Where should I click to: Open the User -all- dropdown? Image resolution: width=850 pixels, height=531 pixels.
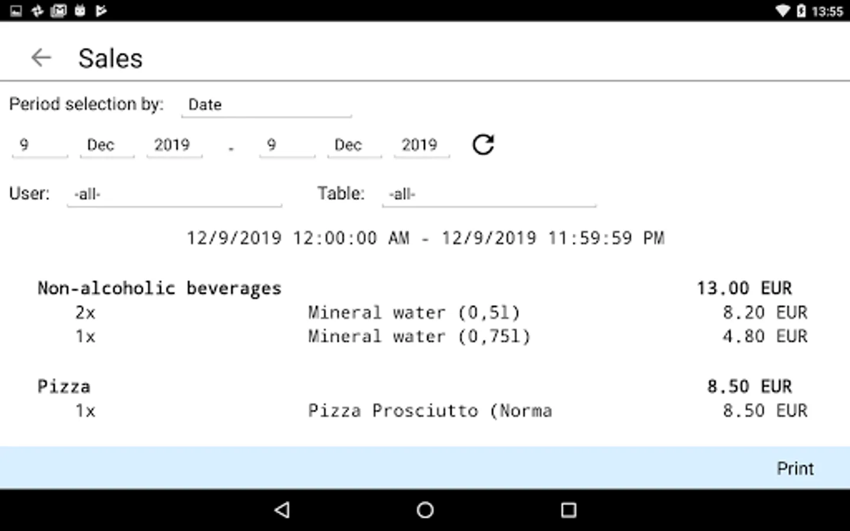click(174, 194)
